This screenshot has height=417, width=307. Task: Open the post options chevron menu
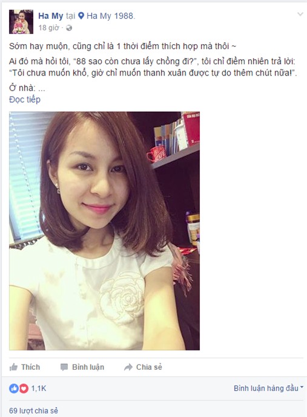(300, 14)
